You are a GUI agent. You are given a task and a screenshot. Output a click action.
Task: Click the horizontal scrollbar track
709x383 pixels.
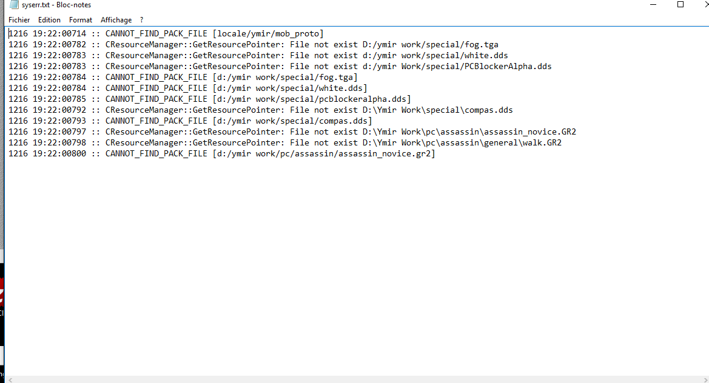click(x=357, y=380)
